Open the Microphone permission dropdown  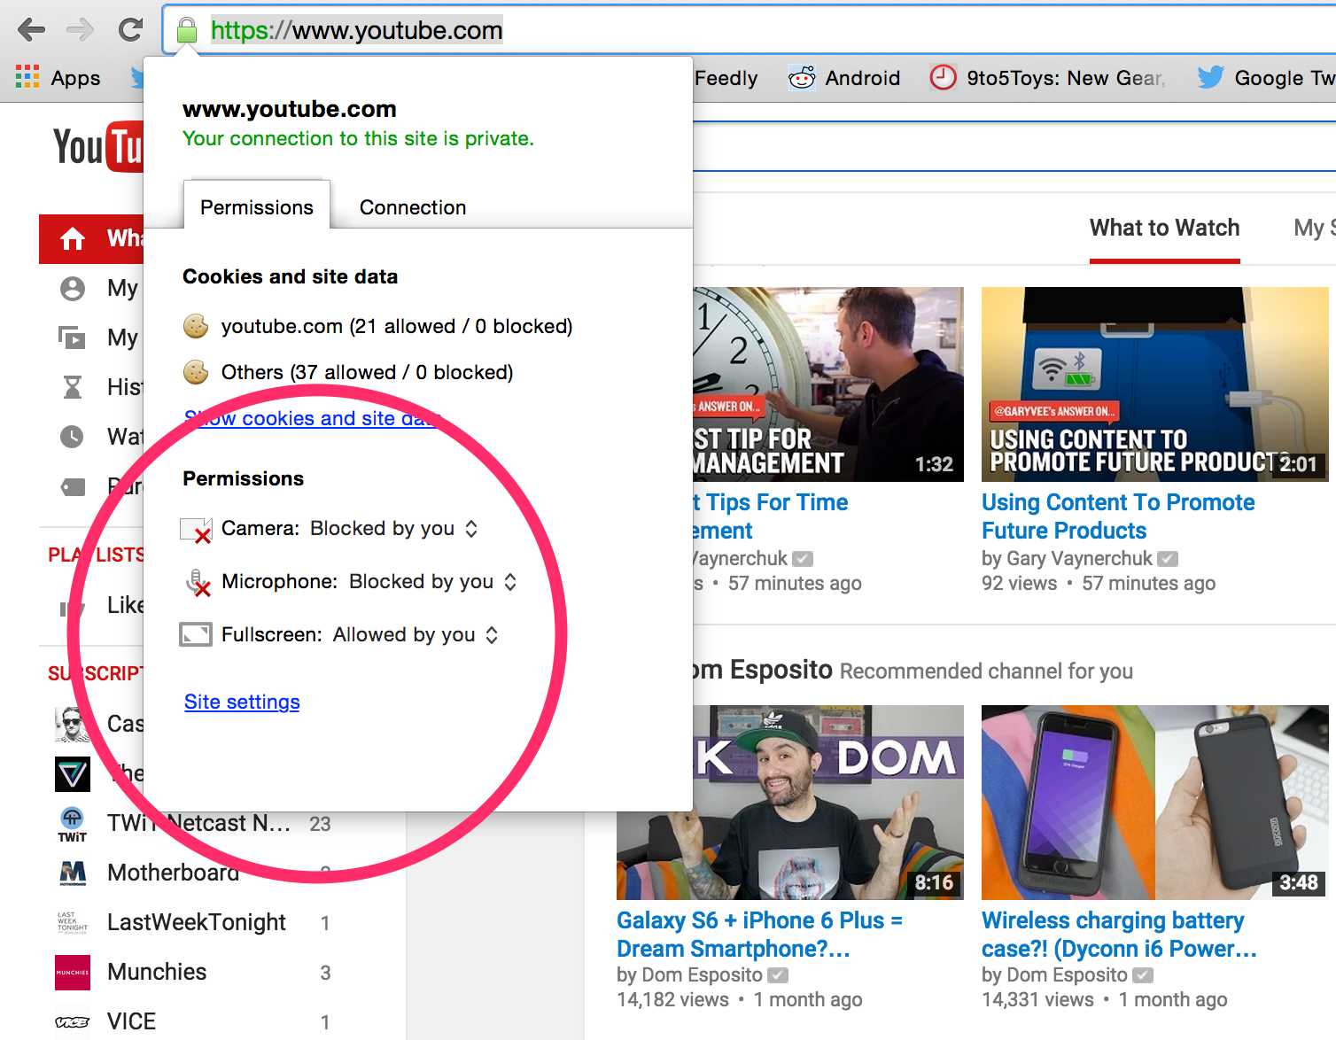point(510,582)
